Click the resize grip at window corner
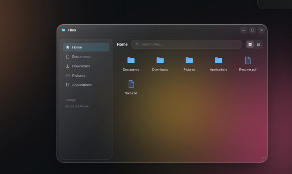 [x=264, y=159]
